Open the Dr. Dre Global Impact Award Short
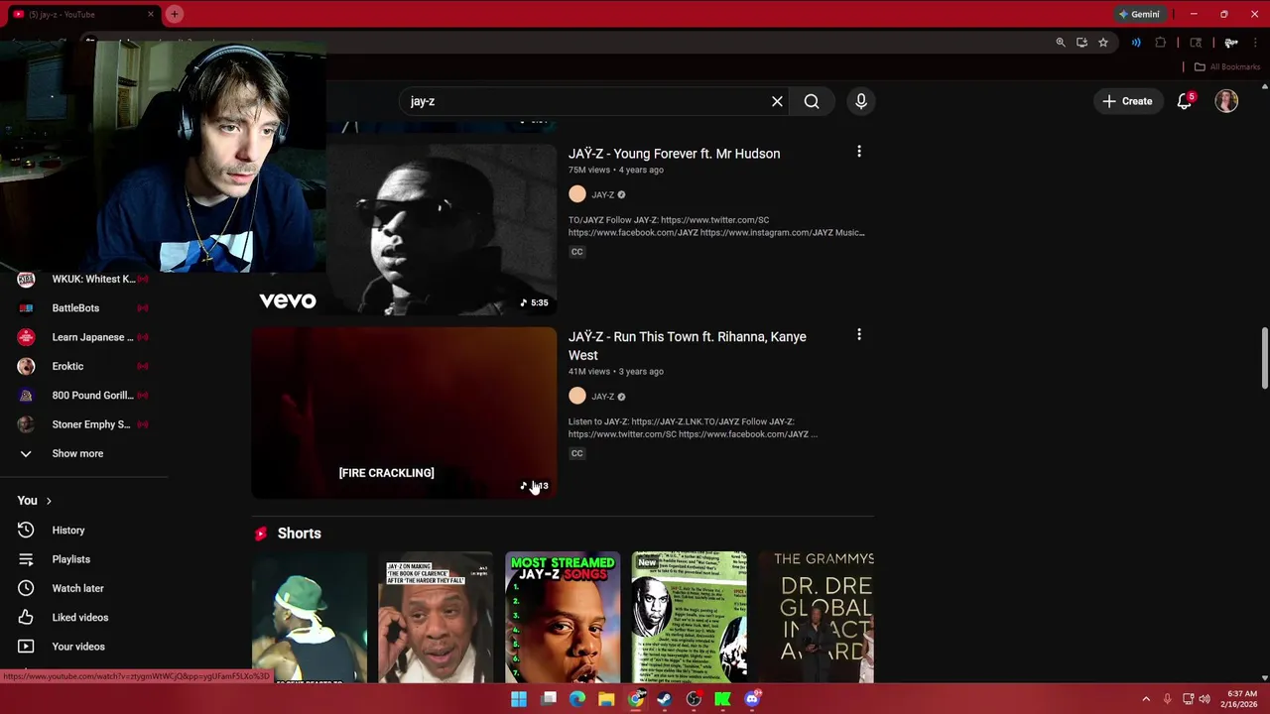1270x714 pixels. coord(817,617)
